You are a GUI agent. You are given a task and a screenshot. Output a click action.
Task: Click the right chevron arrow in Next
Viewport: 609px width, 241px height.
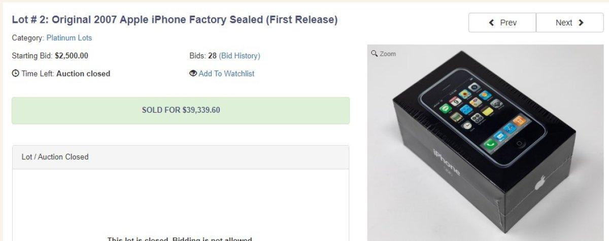coord(581,23)
